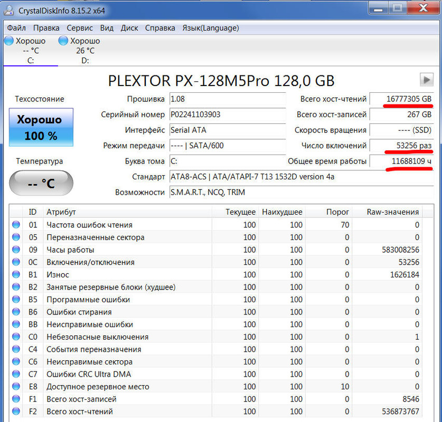The width and height of the screenshot is (442, 422).
Task: Select the Износ attribute name
Action: point(58,274)
